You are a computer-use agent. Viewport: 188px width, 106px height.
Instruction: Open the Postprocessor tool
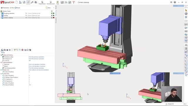[42, 3]
